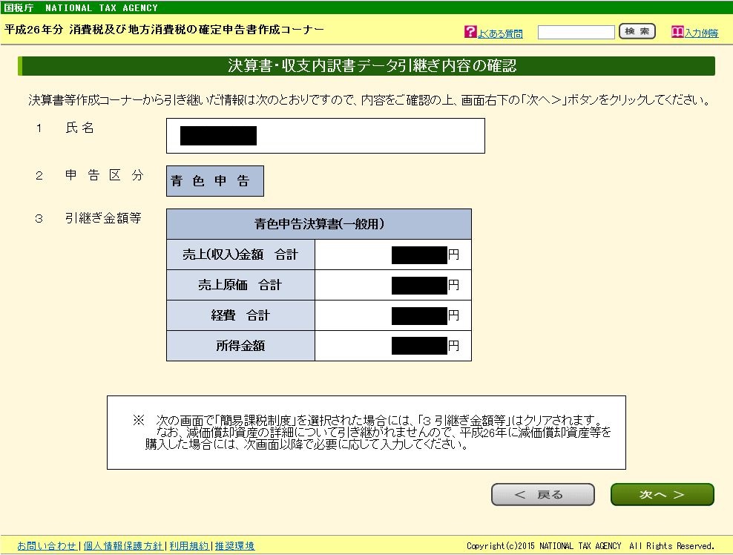Click the 所得金額 amount cell

pyautogui.click(x=393, y=346)
